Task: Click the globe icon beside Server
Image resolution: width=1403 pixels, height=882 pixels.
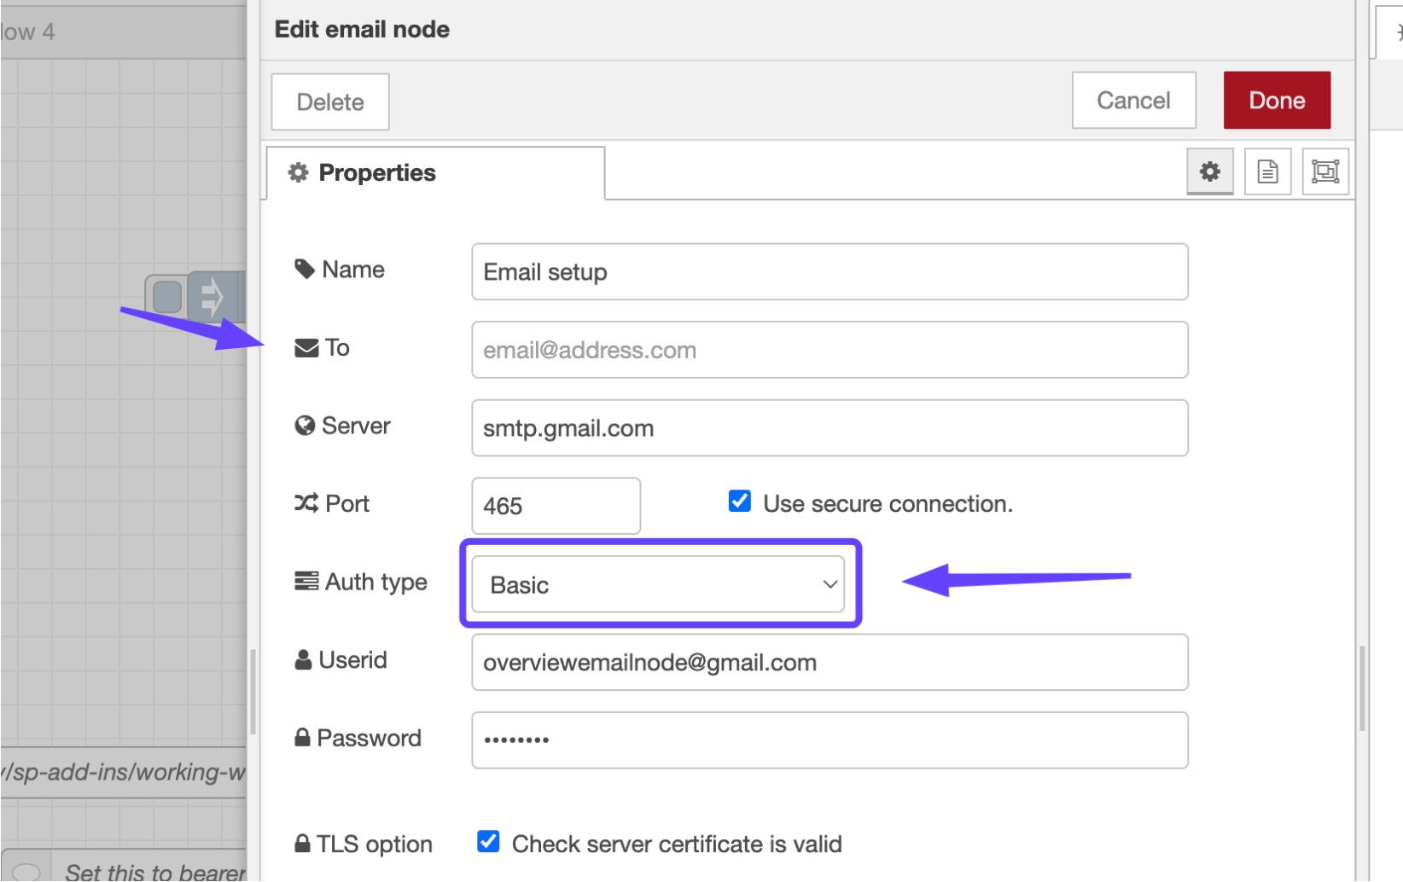Action: pyautogui.click(x=305, y=426)
